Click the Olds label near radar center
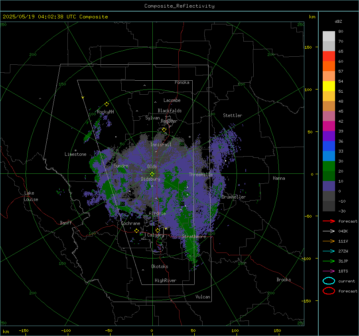The image size is (359, 336). coord(152,167)
